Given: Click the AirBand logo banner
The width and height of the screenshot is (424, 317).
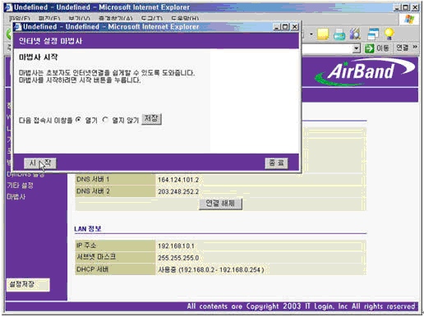Looking at the screenshot, I should click(x=364, y=71).
